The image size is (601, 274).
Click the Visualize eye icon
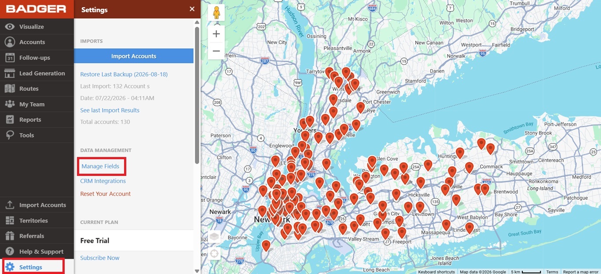coord(10,26)
